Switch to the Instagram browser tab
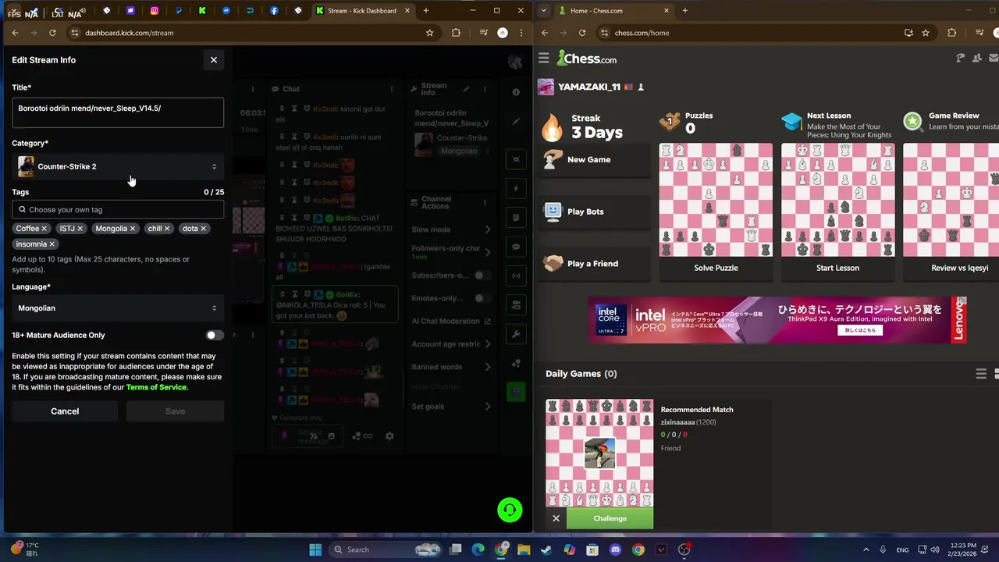Viewport: 999px width, 562px height. click(x=155, y=11)
